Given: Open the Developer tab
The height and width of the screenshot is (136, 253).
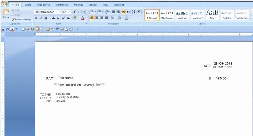Looking at the screenshot, I should (x=120, y=5).
